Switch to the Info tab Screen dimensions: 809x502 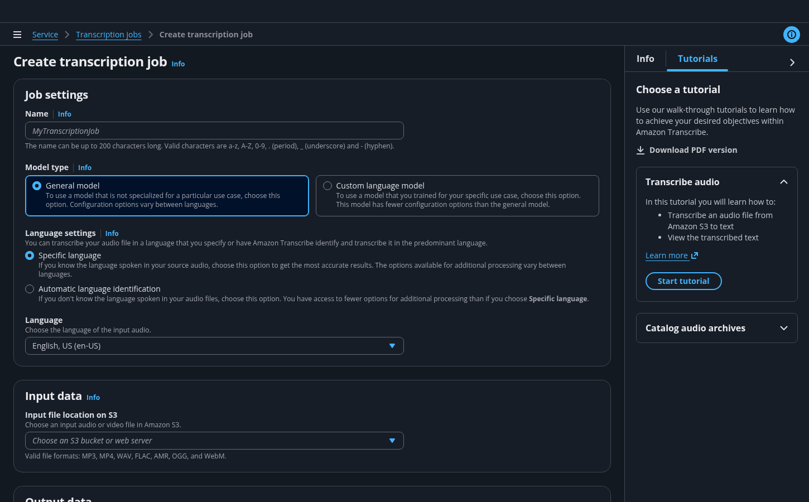coord(645,59)
